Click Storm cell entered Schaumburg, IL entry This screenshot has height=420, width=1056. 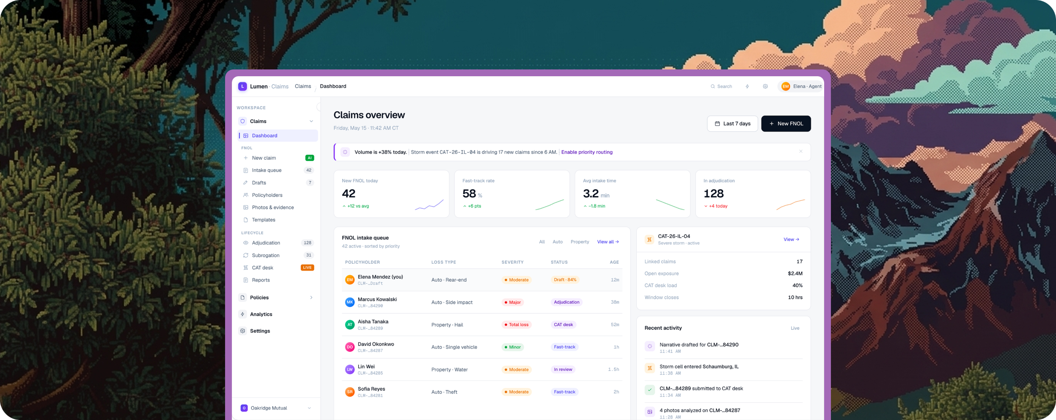point(723,370)
